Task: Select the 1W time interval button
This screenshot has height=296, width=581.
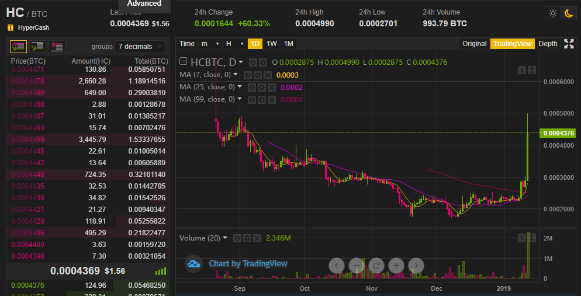Action: (272, 44)
